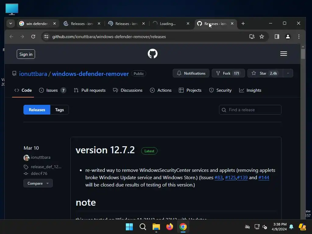This screenshot has width=312, height=234.
Task: Star the repository
Action: click(265, 73)
